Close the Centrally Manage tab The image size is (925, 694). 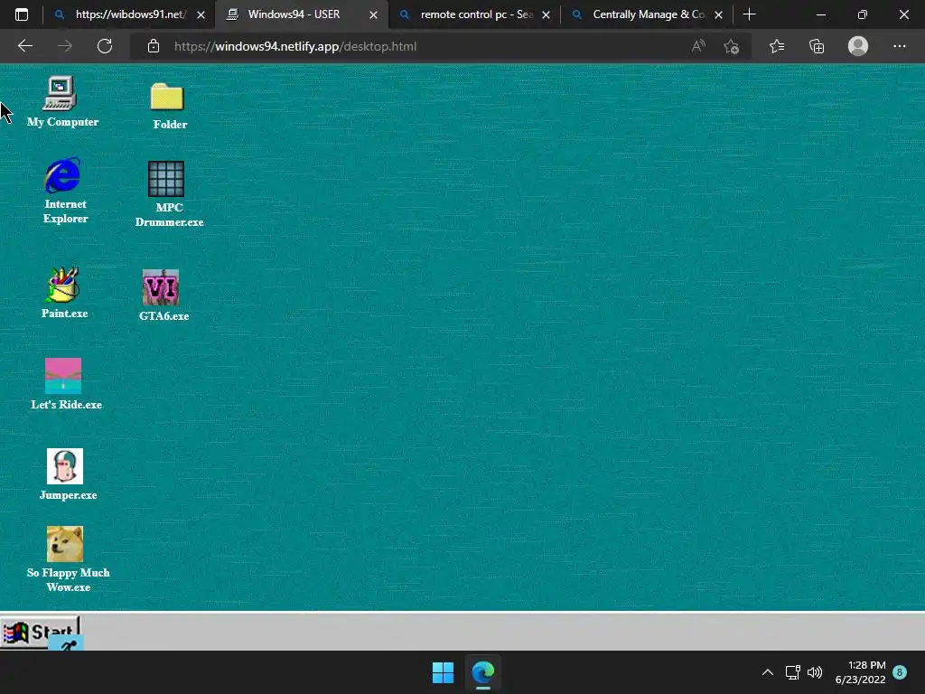coord(718,14)
